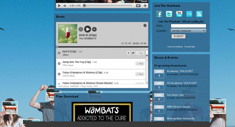The image size is (235, 127).
Task: Open The Wombats Twitter page
Action: pos(169,14)
